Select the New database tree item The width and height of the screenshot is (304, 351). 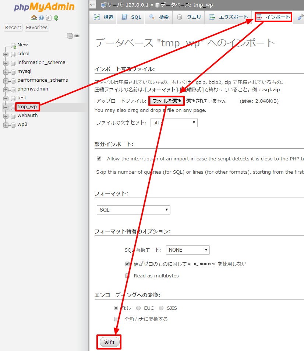click(22, 45)
